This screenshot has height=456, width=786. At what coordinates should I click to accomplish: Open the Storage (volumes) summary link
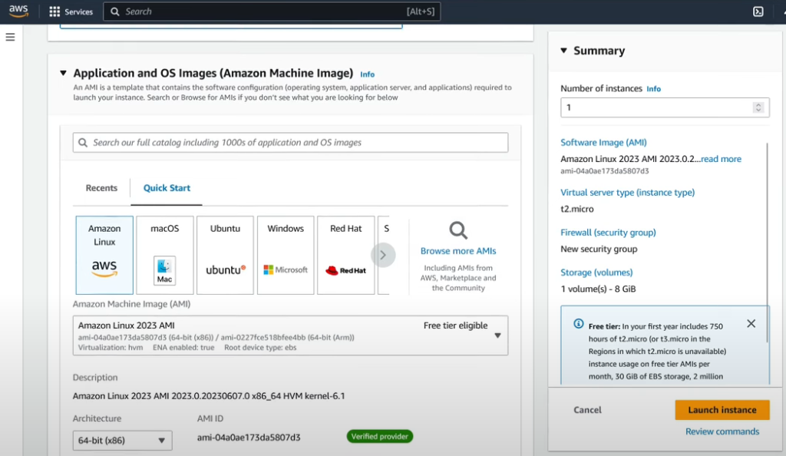click(x=596, y=273)
